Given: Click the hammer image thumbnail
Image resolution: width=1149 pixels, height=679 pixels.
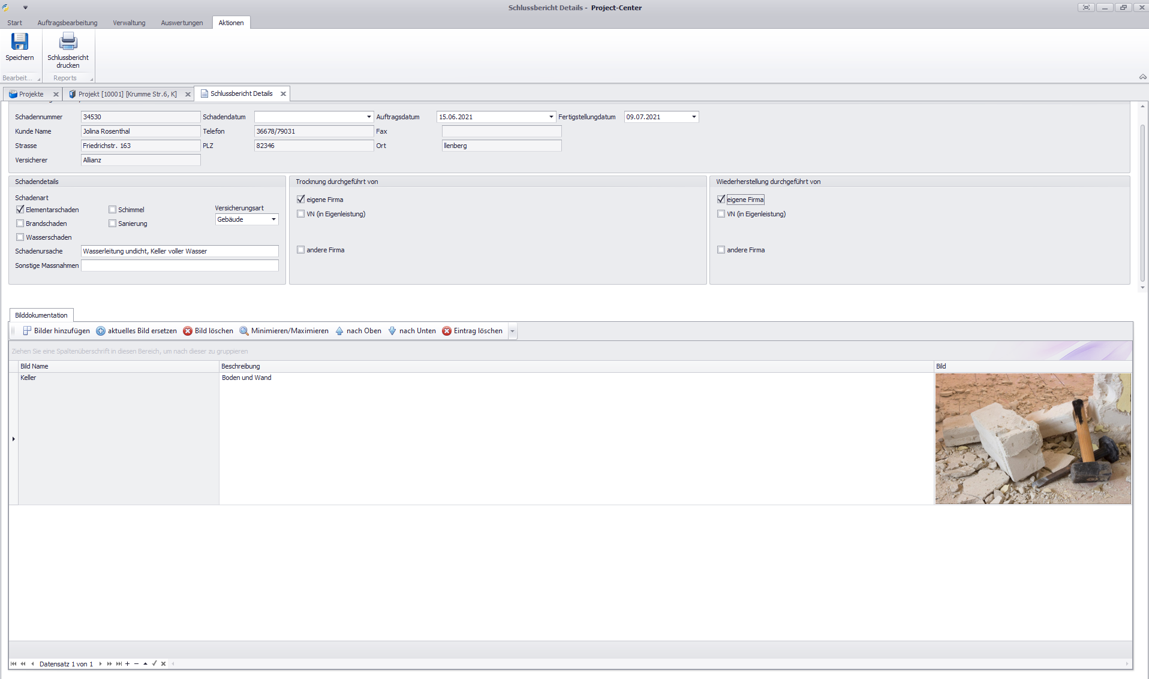Looking at the screenshot, I should point(1033,439).
